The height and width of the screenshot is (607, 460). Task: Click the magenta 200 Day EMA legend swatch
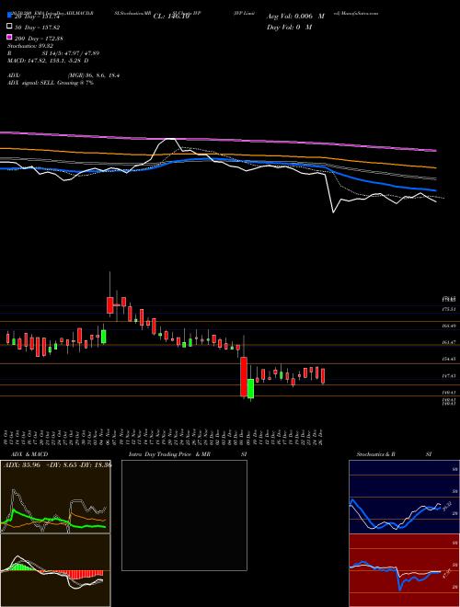coord(9,38)
